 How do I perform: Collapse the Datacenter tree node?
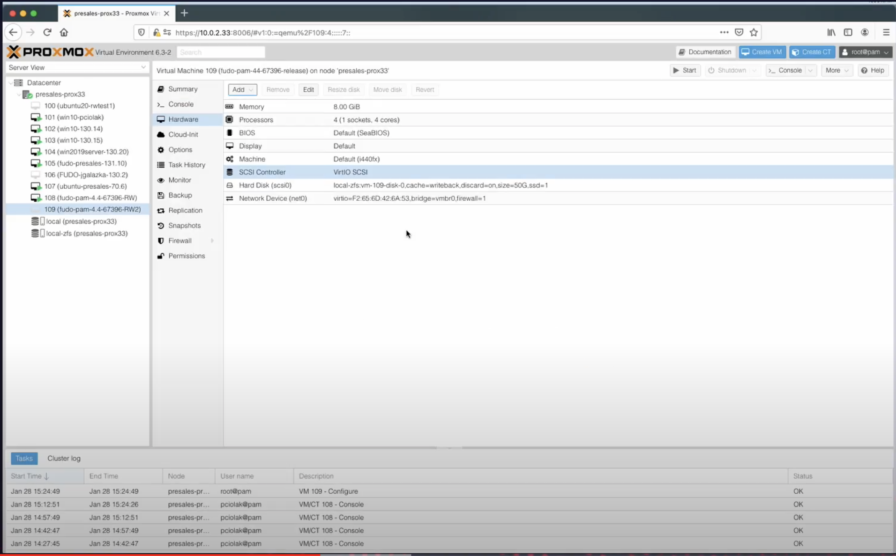[11, 83]
